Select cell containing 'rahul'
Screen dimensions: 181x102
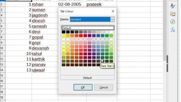(x=45, y=54)
